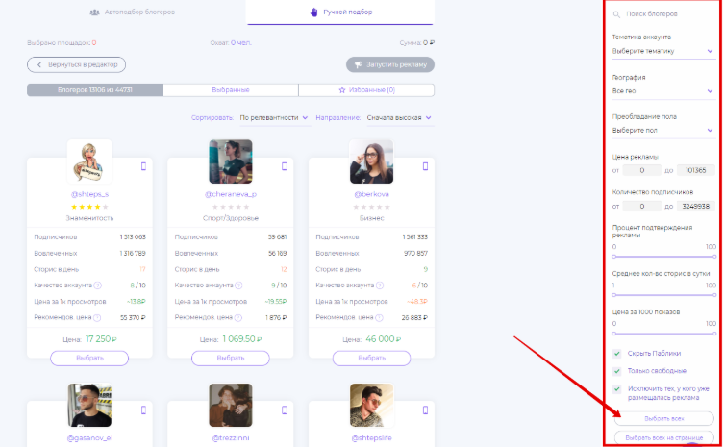Switch to the Автоподбор блогеров tab

tap(133, 12)
